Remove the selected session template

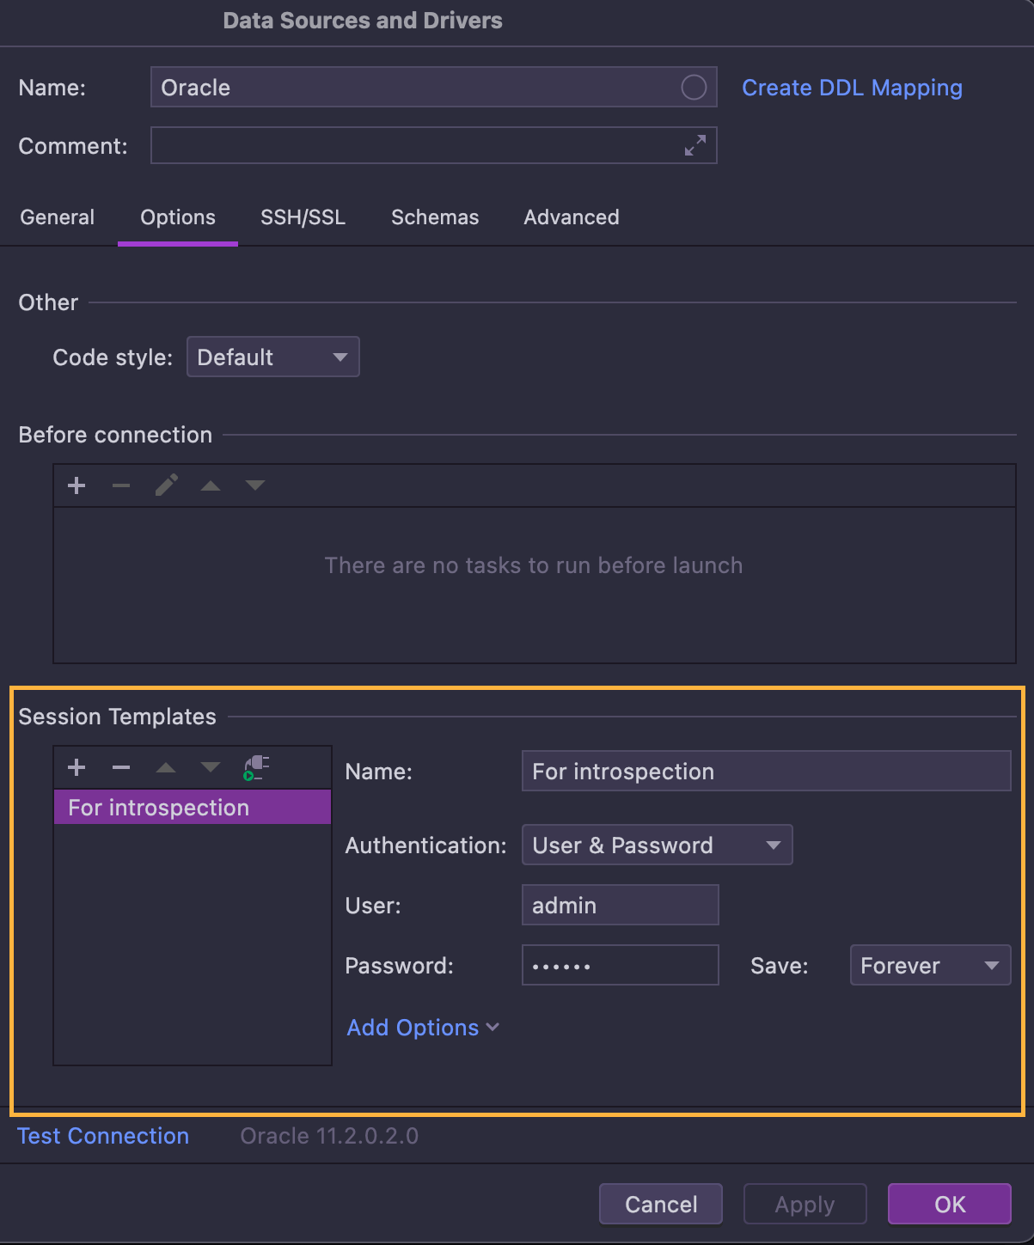(121, 767)
